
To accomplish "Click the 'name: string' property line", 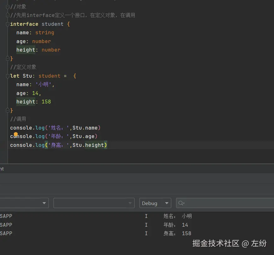I will [35, 33].
